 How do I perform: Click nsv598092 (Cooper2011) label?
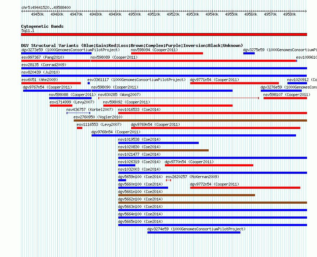(x=126, y=102)
